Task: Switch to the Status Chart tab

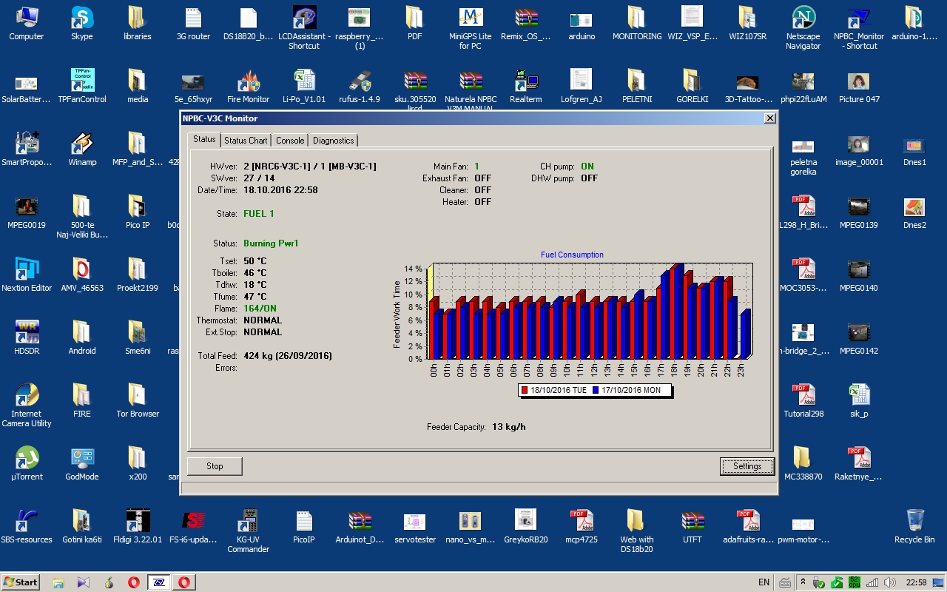Action: point(246,141)
